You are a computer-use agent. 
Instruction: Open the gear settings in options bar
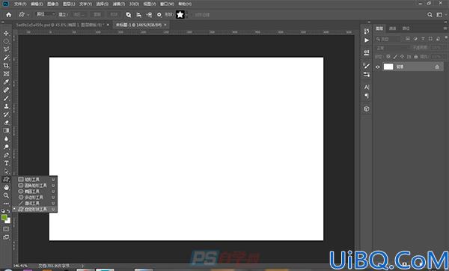click(x=159, y=15)
